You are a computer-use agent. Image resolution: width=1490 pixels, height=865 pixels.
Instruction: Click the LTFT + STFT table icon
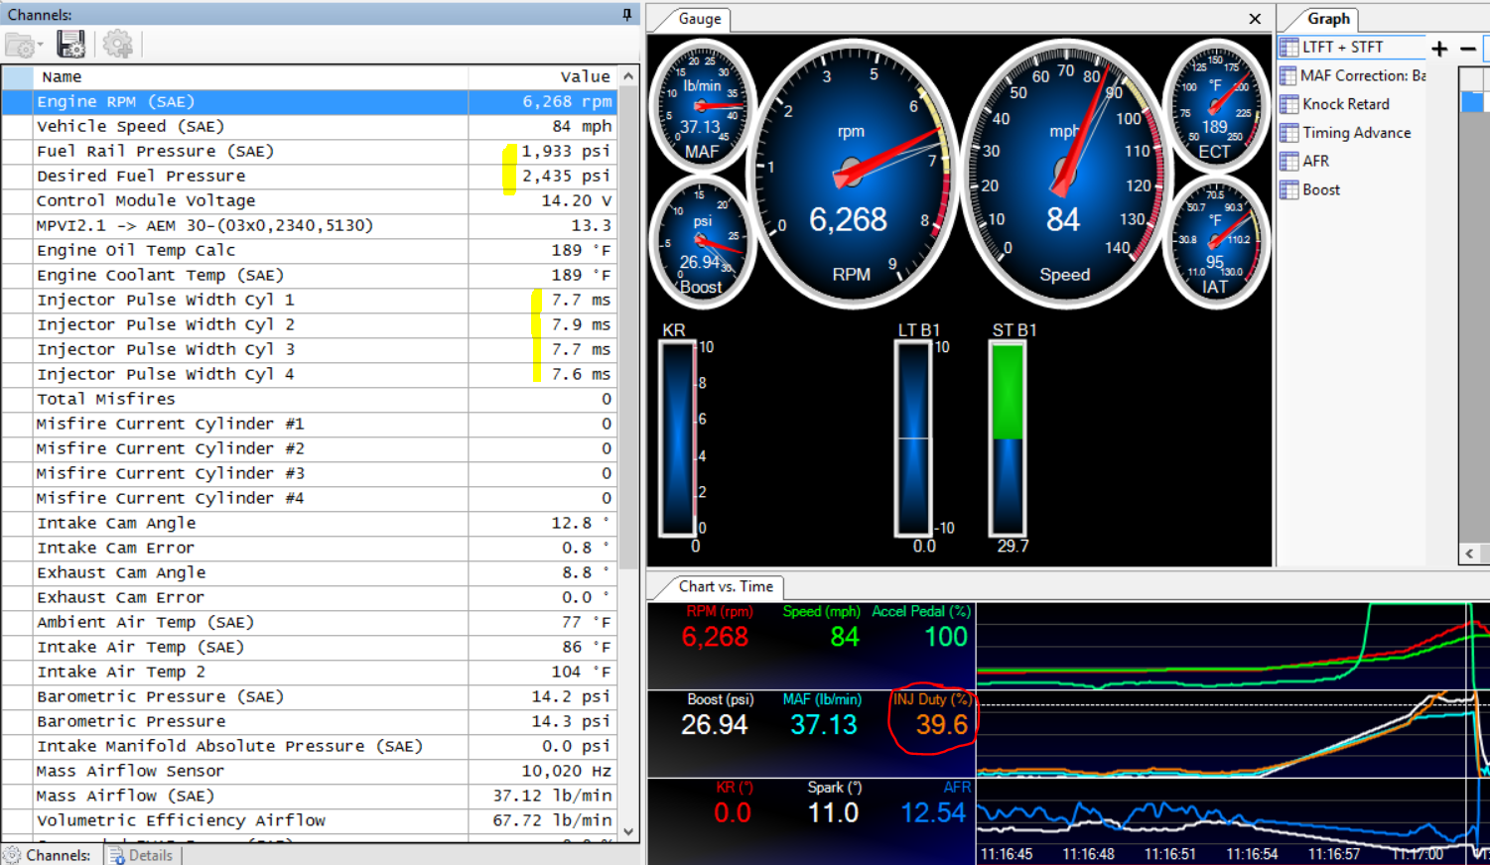(1288, 47)
